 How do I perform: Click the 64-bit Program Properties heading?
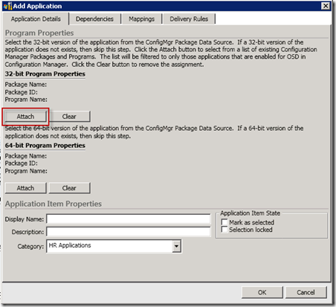[x=45, y=146]
